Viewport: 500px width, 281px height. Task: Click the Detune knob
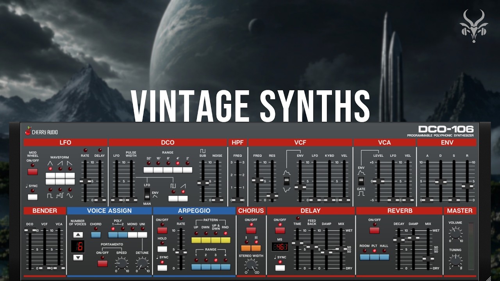click(143, 263)
